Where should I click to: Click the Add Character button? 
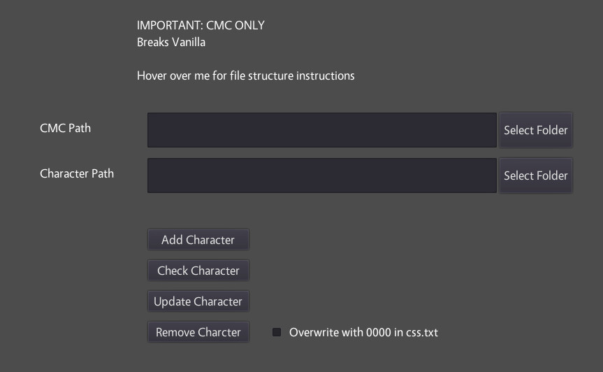click(198, 240)
